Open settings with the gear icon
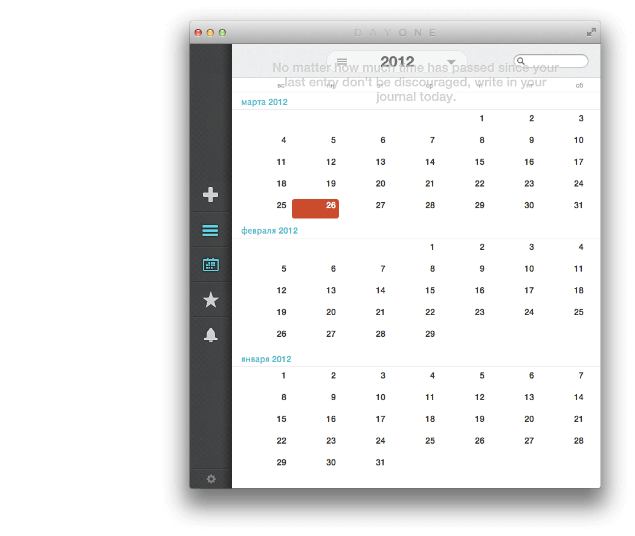 coord(211,479)
